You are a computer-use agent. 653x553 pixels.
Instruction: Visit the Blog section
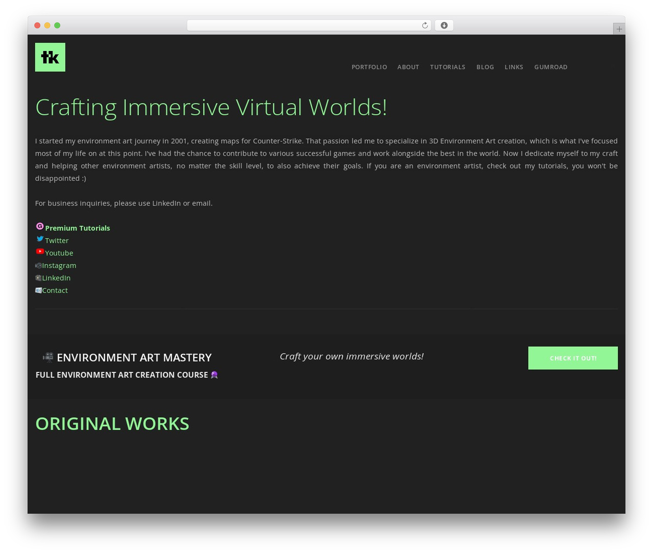click(x=485, y=67)
